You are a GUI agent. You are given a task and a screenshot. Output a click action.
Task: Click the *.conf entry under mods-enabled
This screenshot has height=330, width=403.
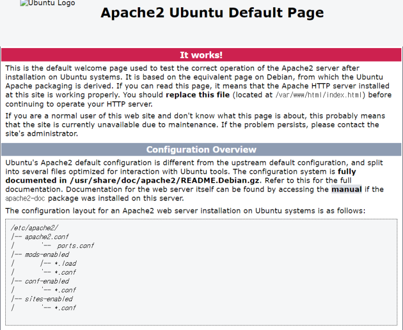coord(65,273)
